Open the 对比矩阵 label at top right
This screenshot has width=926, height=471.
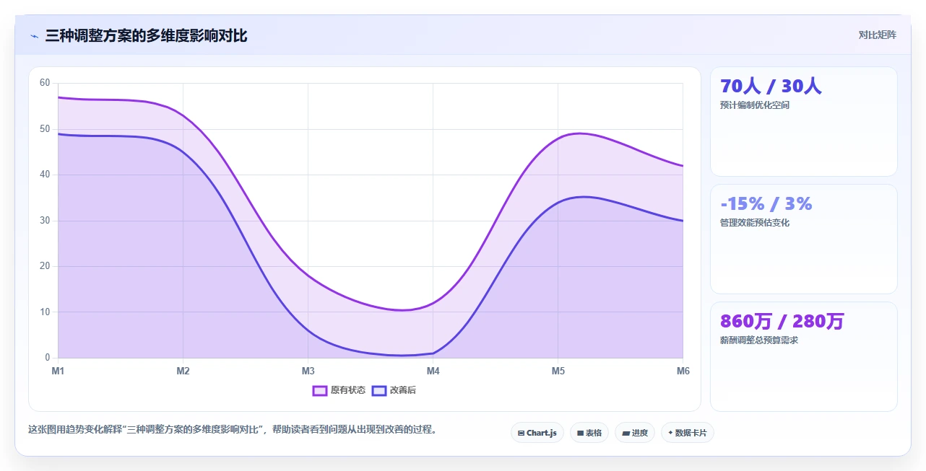(x=877, y=35)
